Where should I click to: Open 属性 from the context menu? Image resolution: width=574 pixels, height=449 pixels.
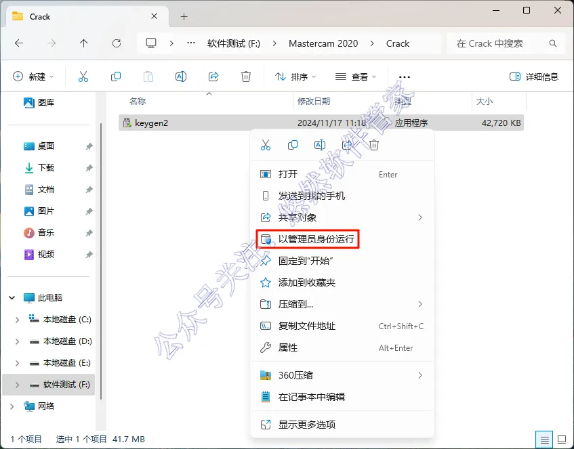(x=342, y=347)
